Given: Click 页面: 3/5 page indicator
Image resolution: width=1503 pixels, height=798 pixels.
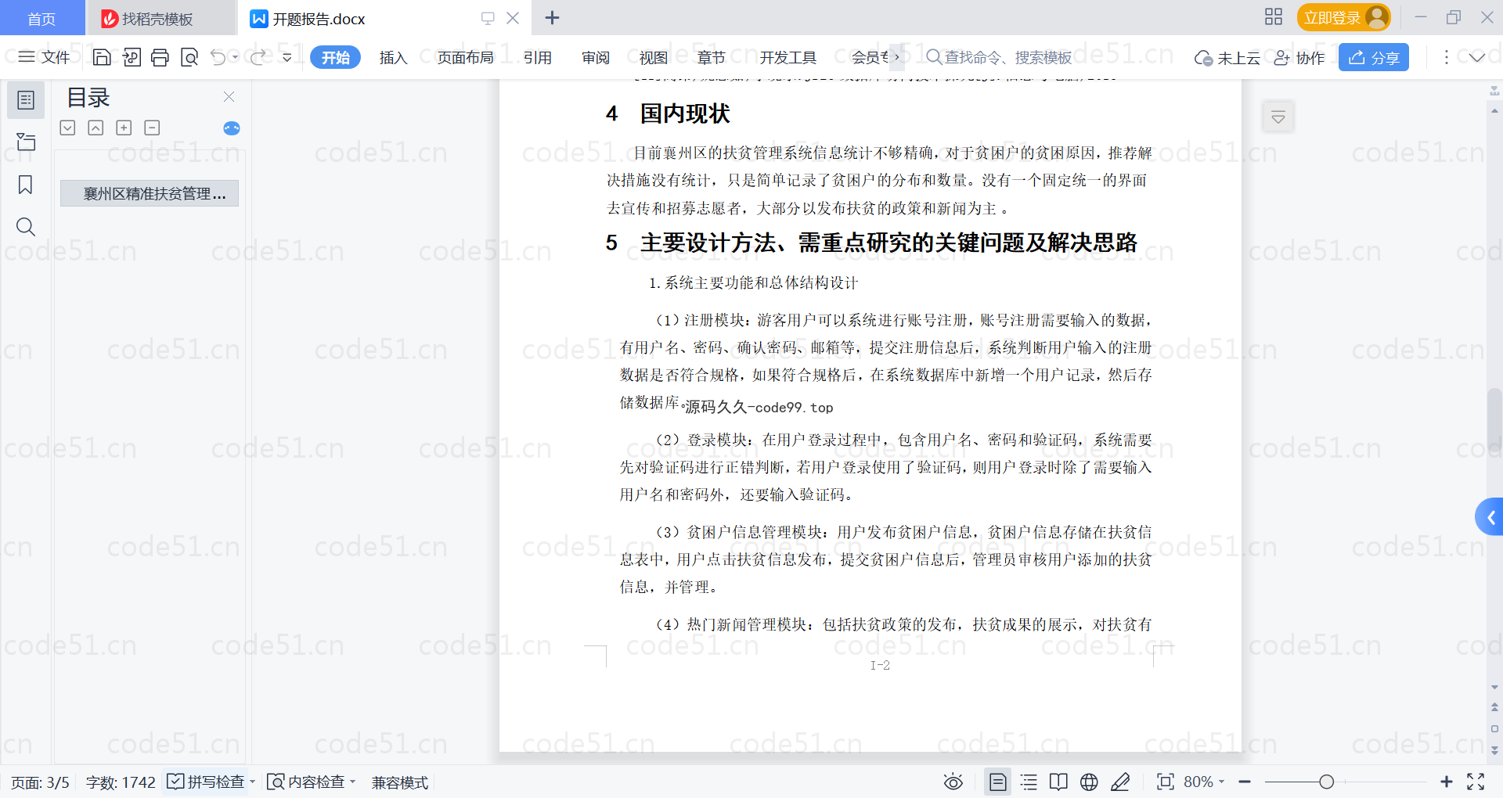Looking at the screenshot, I should tap(40, 782).
